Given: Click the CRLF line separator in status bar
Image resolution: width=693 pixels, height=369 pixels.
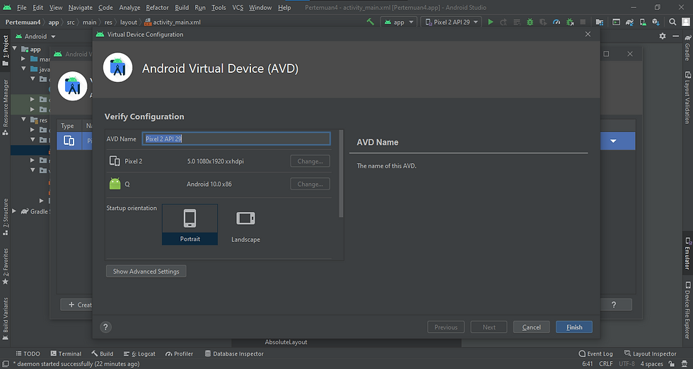Looking at the screenshot, I should [x=606, y=363].
